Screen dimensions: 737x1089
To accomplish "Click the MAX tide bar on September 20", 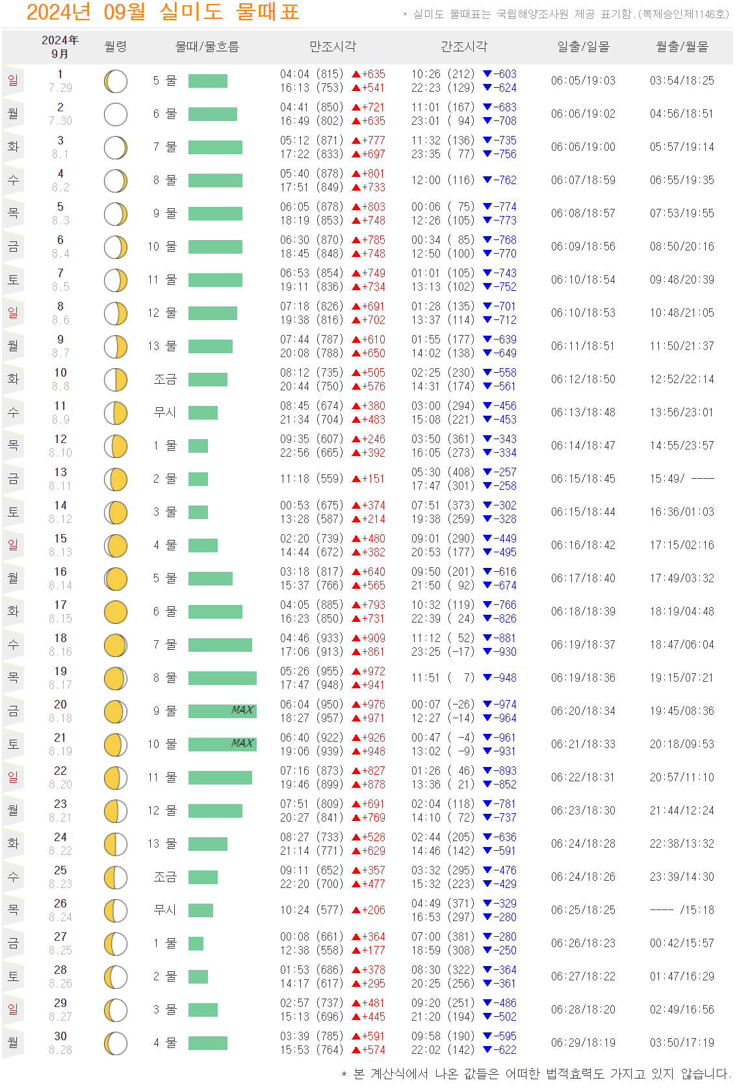I will (222, 711).
